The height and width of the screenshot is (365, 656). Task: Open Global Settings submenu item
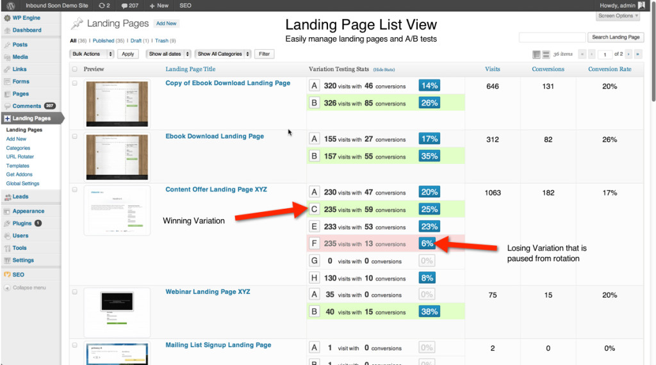(x=22, y=184)
